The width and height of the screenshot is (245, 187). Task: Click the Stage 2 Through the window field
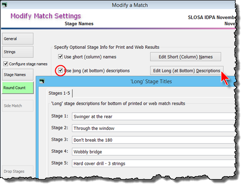[x=153, y=128]
